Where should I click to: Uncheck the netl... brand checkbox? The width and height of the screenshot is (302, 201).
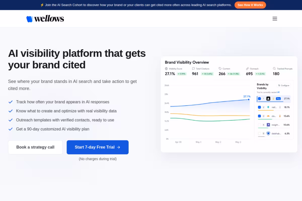click(x=259, y=107)
